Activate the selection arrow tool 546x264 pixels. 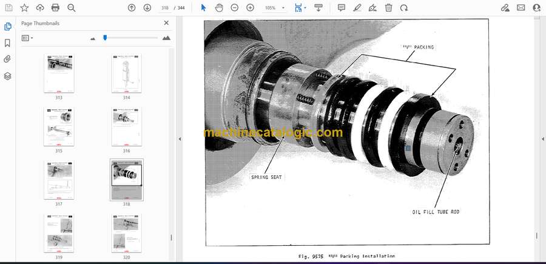tap(204, 8)
